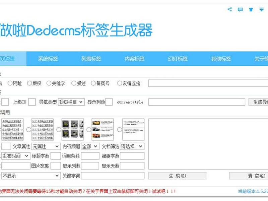Choose the radio for image-with-text list layout
The image size is (268, 201).
[89, 130]
